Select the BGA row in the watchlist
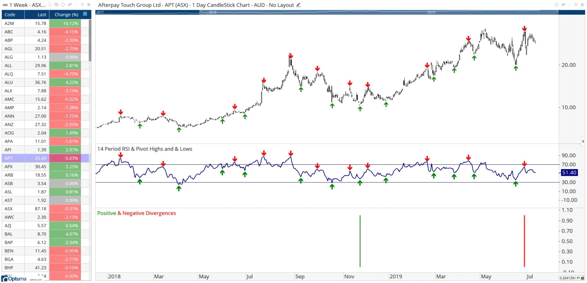The height and width of the screenshot is (283, 587). coord(45,259)
